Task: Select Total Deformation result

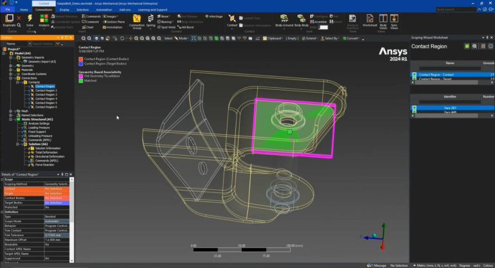Action: point(46,152)
